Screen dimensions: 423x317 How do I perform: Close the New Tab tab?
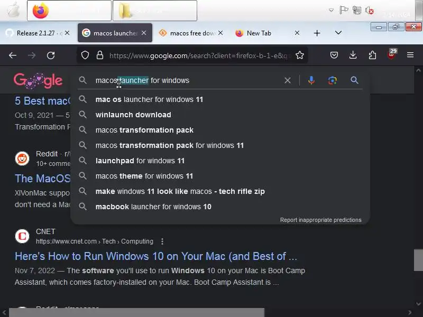point(297,33)
